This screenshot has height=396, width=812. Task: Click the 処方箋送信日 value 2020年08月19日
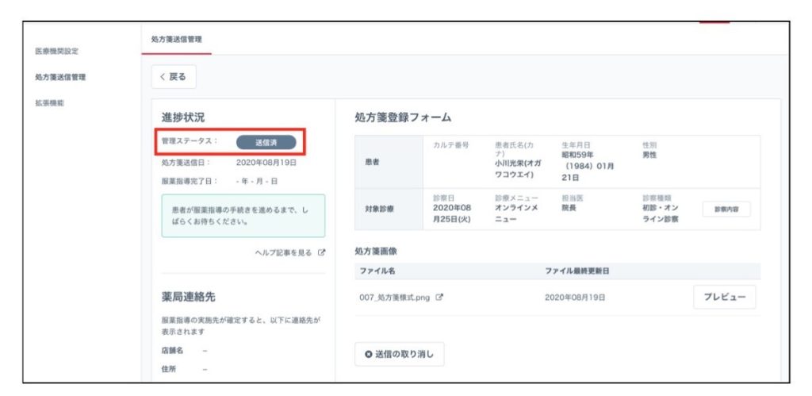(266, 162)
